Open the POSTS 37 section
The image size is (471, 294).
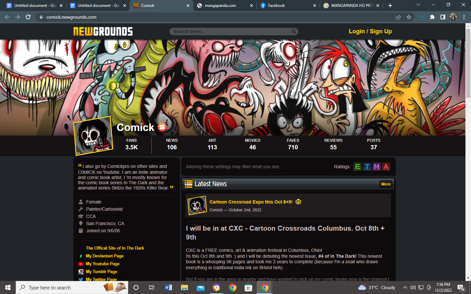374,144
